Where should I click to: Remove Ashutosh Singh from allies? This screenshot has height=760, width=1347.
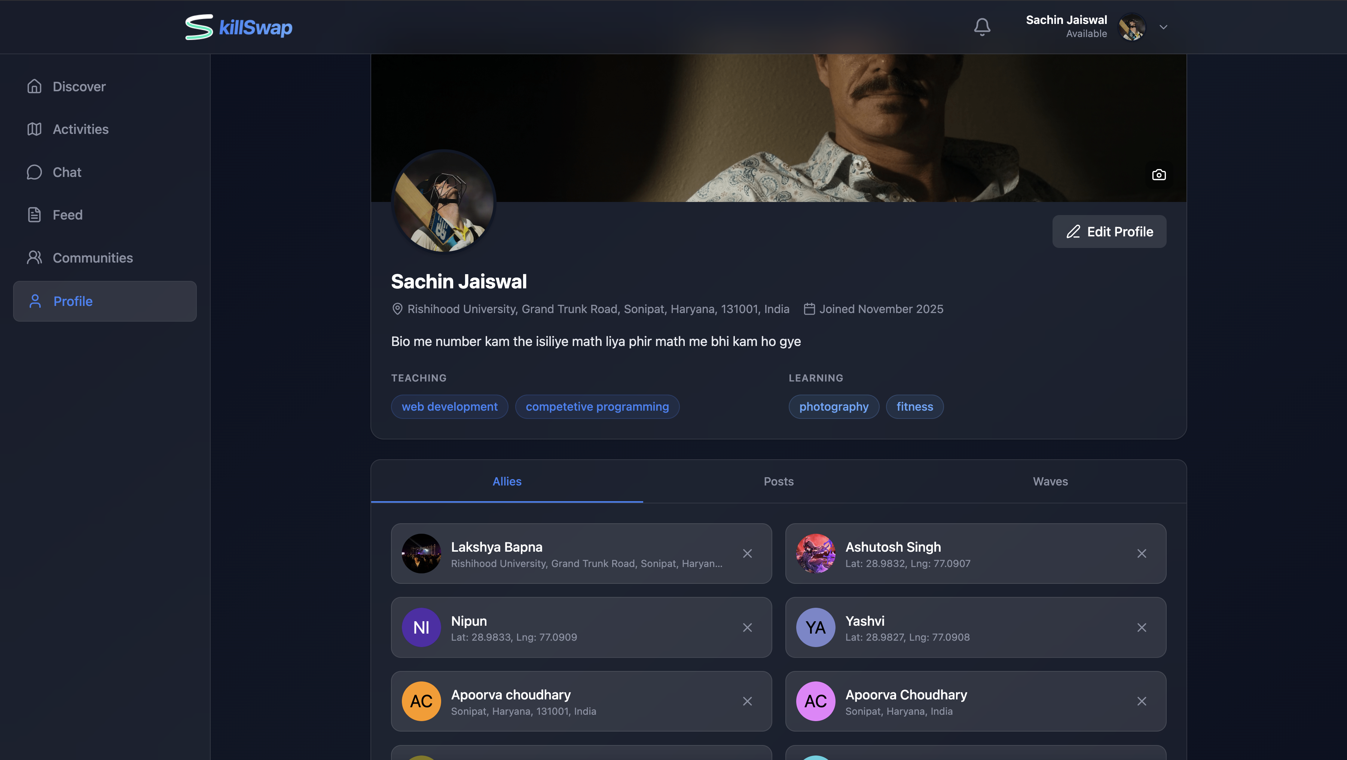tap(1142, 554)
